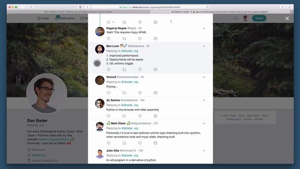Viewport: 300px width, 169px height.
Task: Retweet Matt Olsen's type checking tweet
Action: pos(124,143)
